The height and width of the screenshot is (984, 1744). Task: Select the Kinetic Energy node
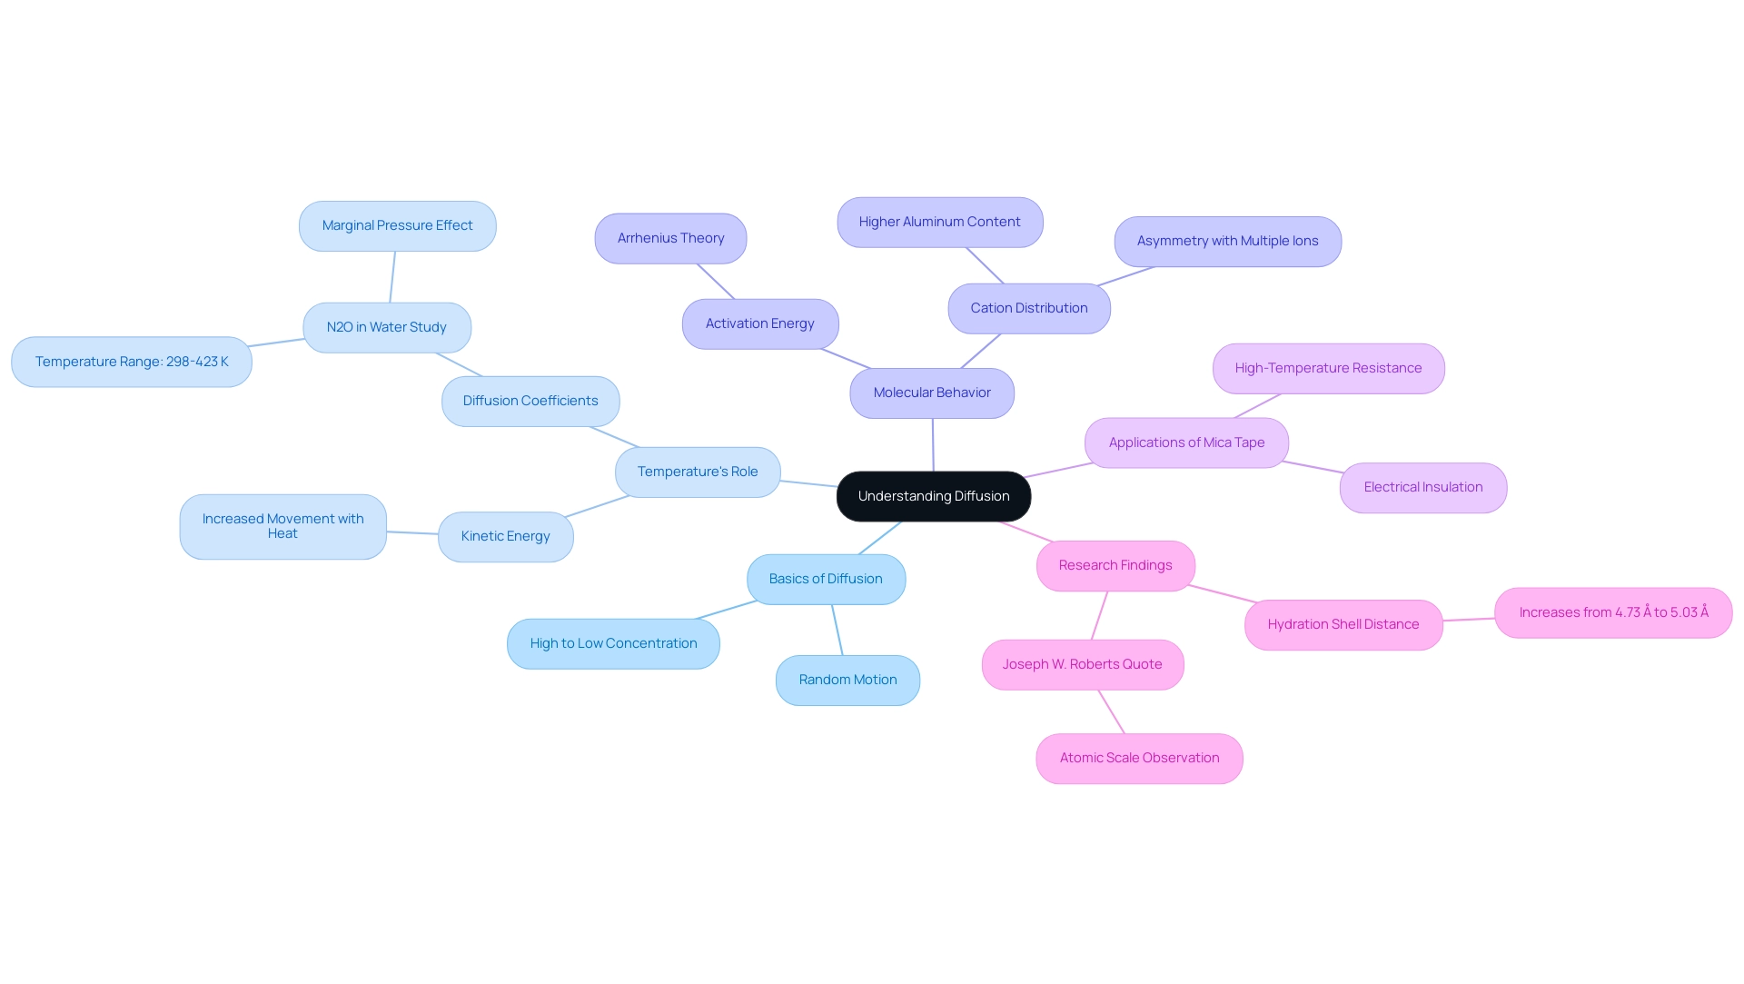click(507, 534)
